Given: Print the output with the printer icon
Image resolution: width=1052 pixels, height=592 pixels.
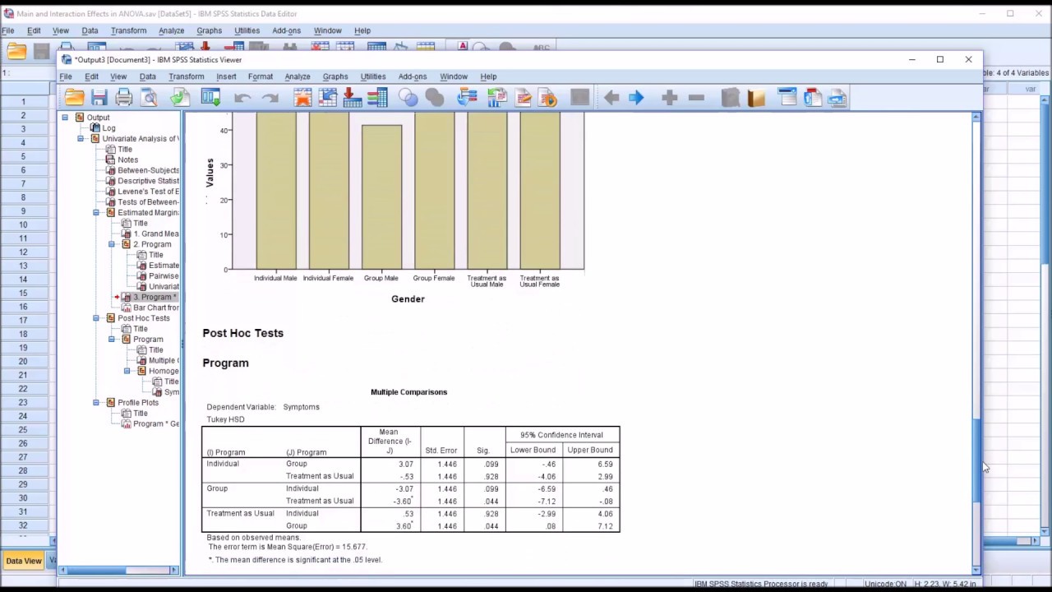Looking at the screenshot, I should coord(124,98).
